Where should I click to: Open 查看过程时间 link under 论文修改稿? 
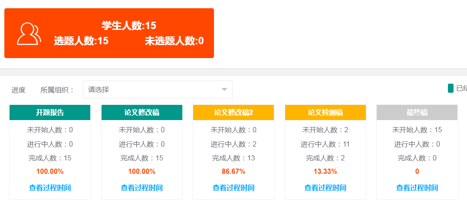[x=141, y=188]
